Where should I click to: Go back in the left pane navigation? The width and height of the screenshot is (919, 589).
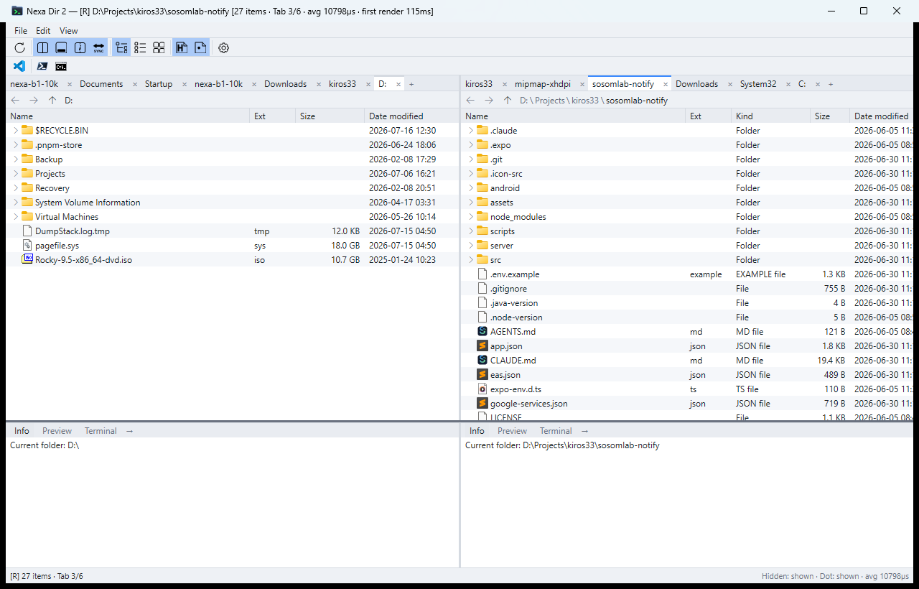coord(15,101)
